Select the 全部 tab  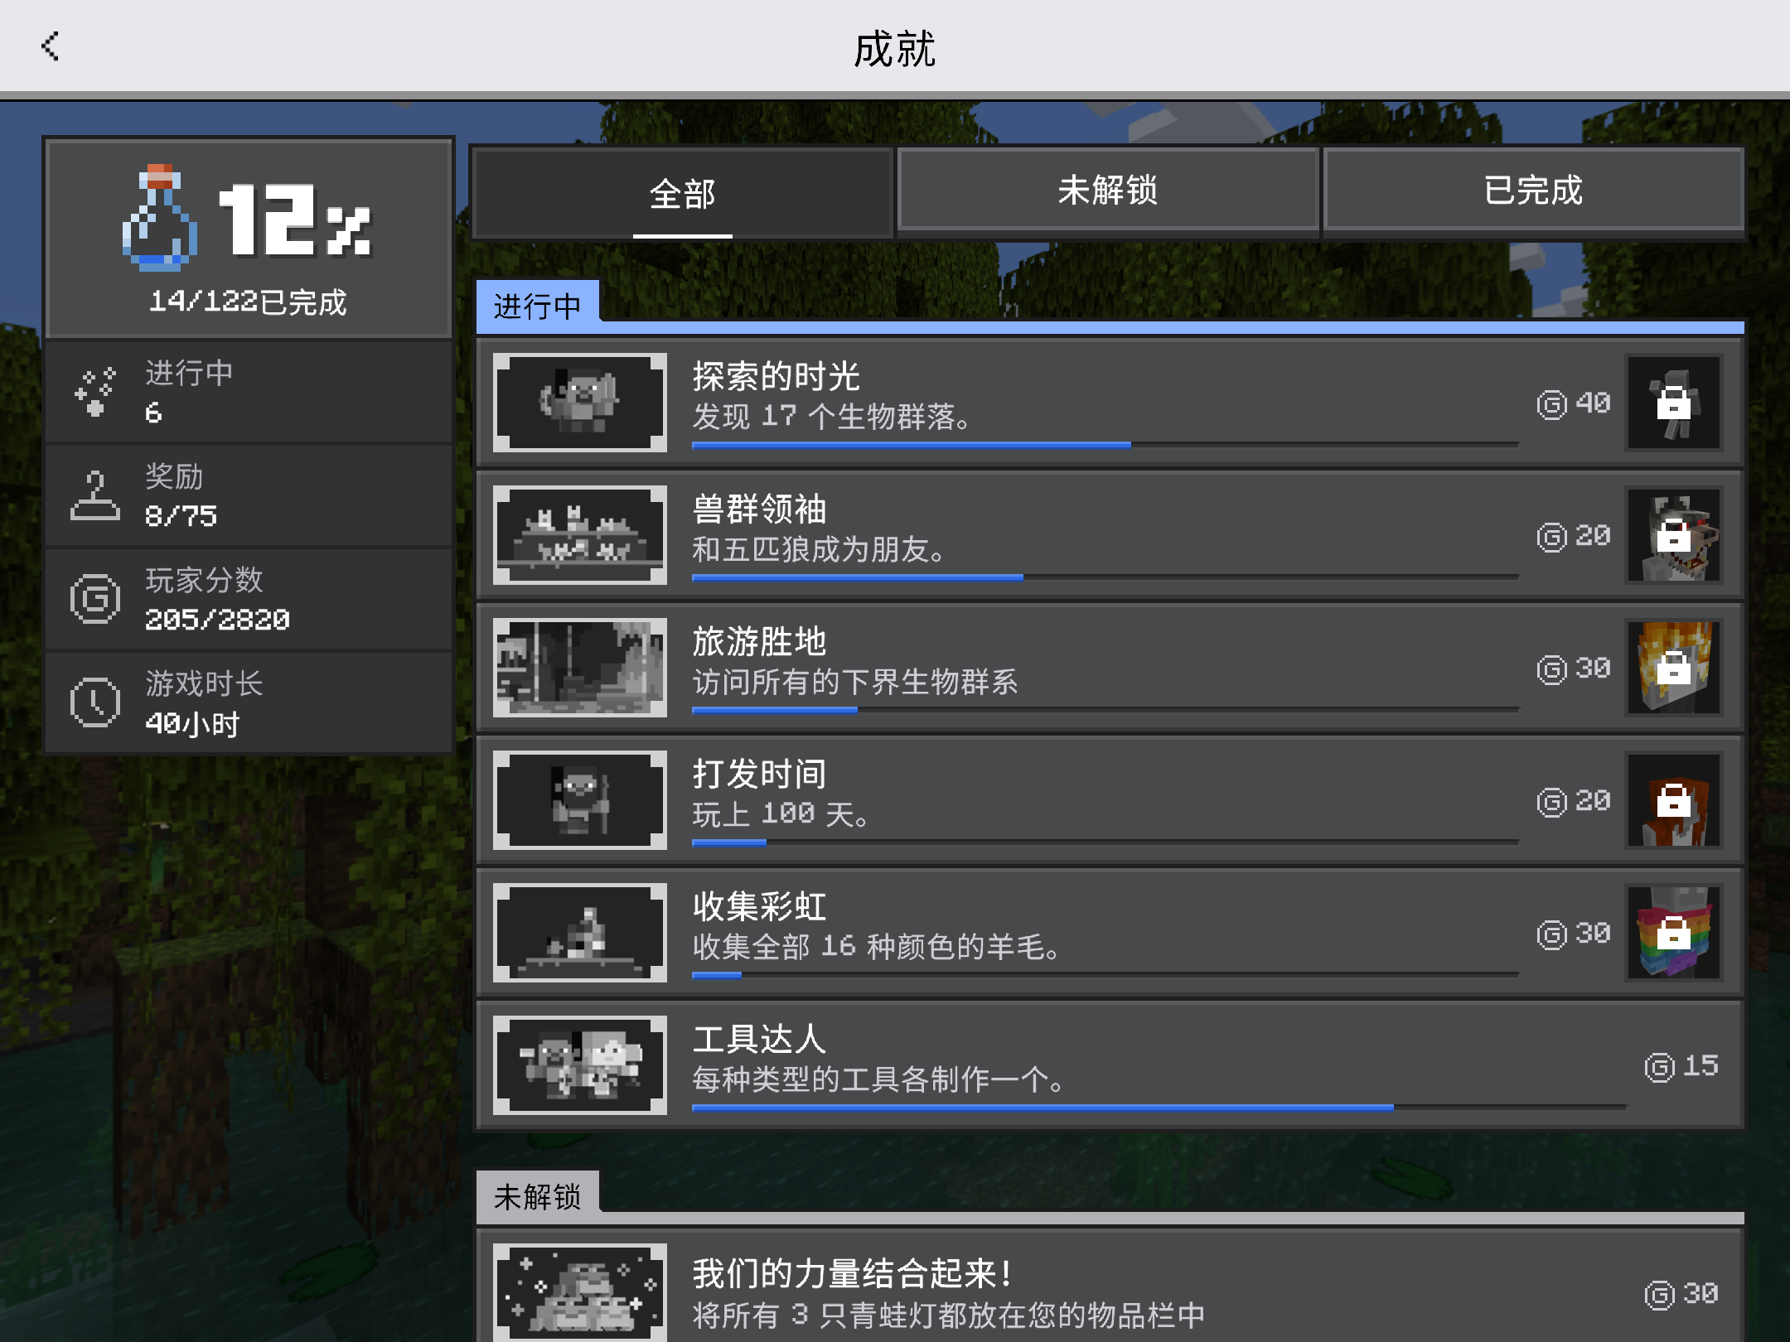pos(682,194)
